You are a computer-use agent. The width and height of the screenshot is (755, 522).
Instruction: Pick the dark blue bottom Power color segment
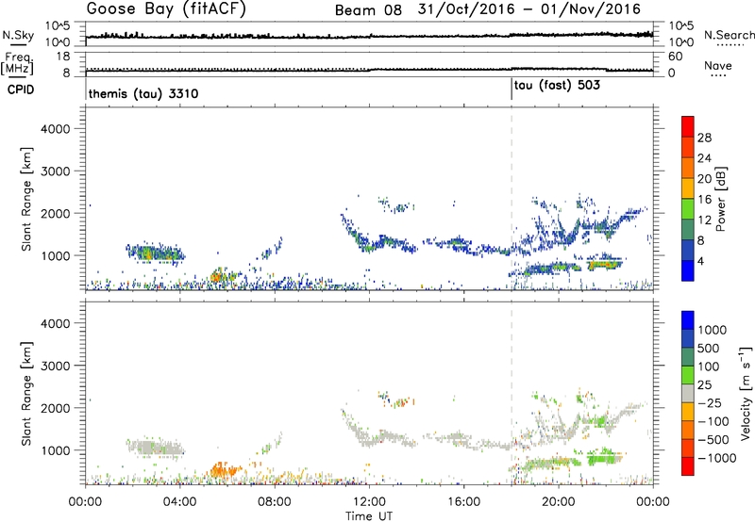click(688, 270)
